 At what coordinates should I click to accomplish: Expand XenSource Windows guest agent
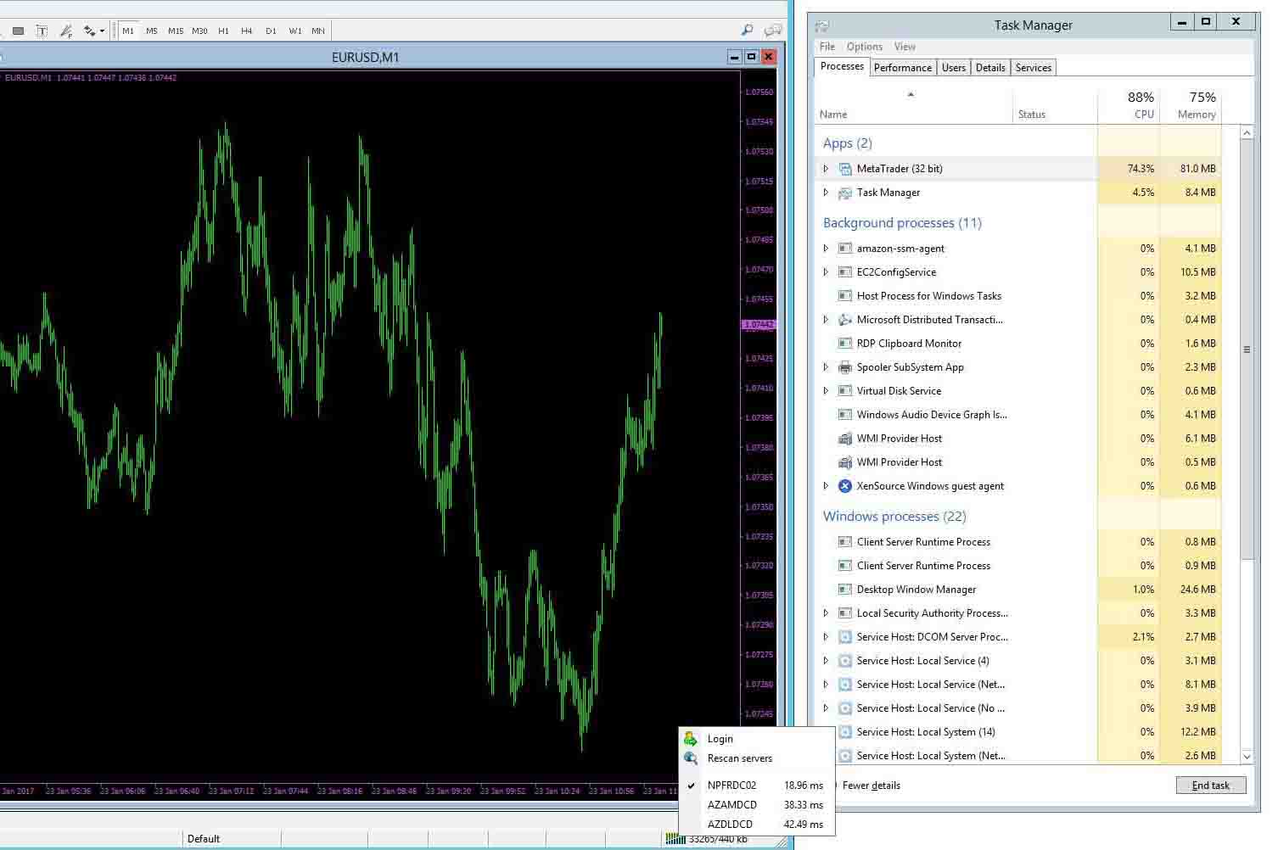[x=826, y=486]
